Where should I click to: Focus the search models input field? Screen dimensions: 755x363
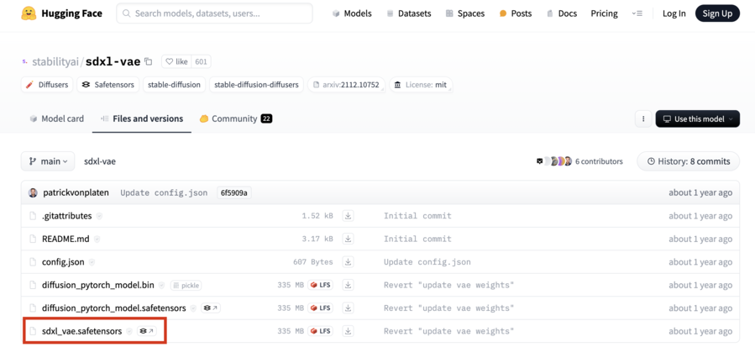point(215,13)
